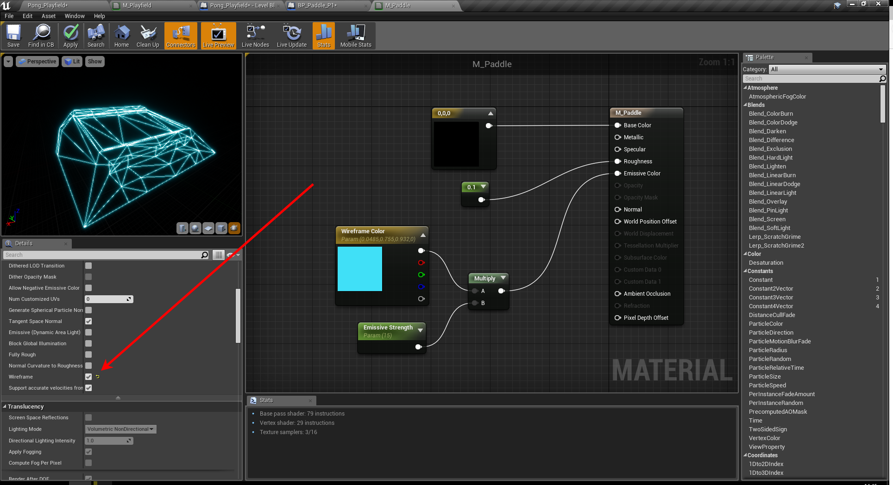Select cube preview shape icon
Image resolution: width=893 pixels, height=485 pixels.
tap(221, 228)
